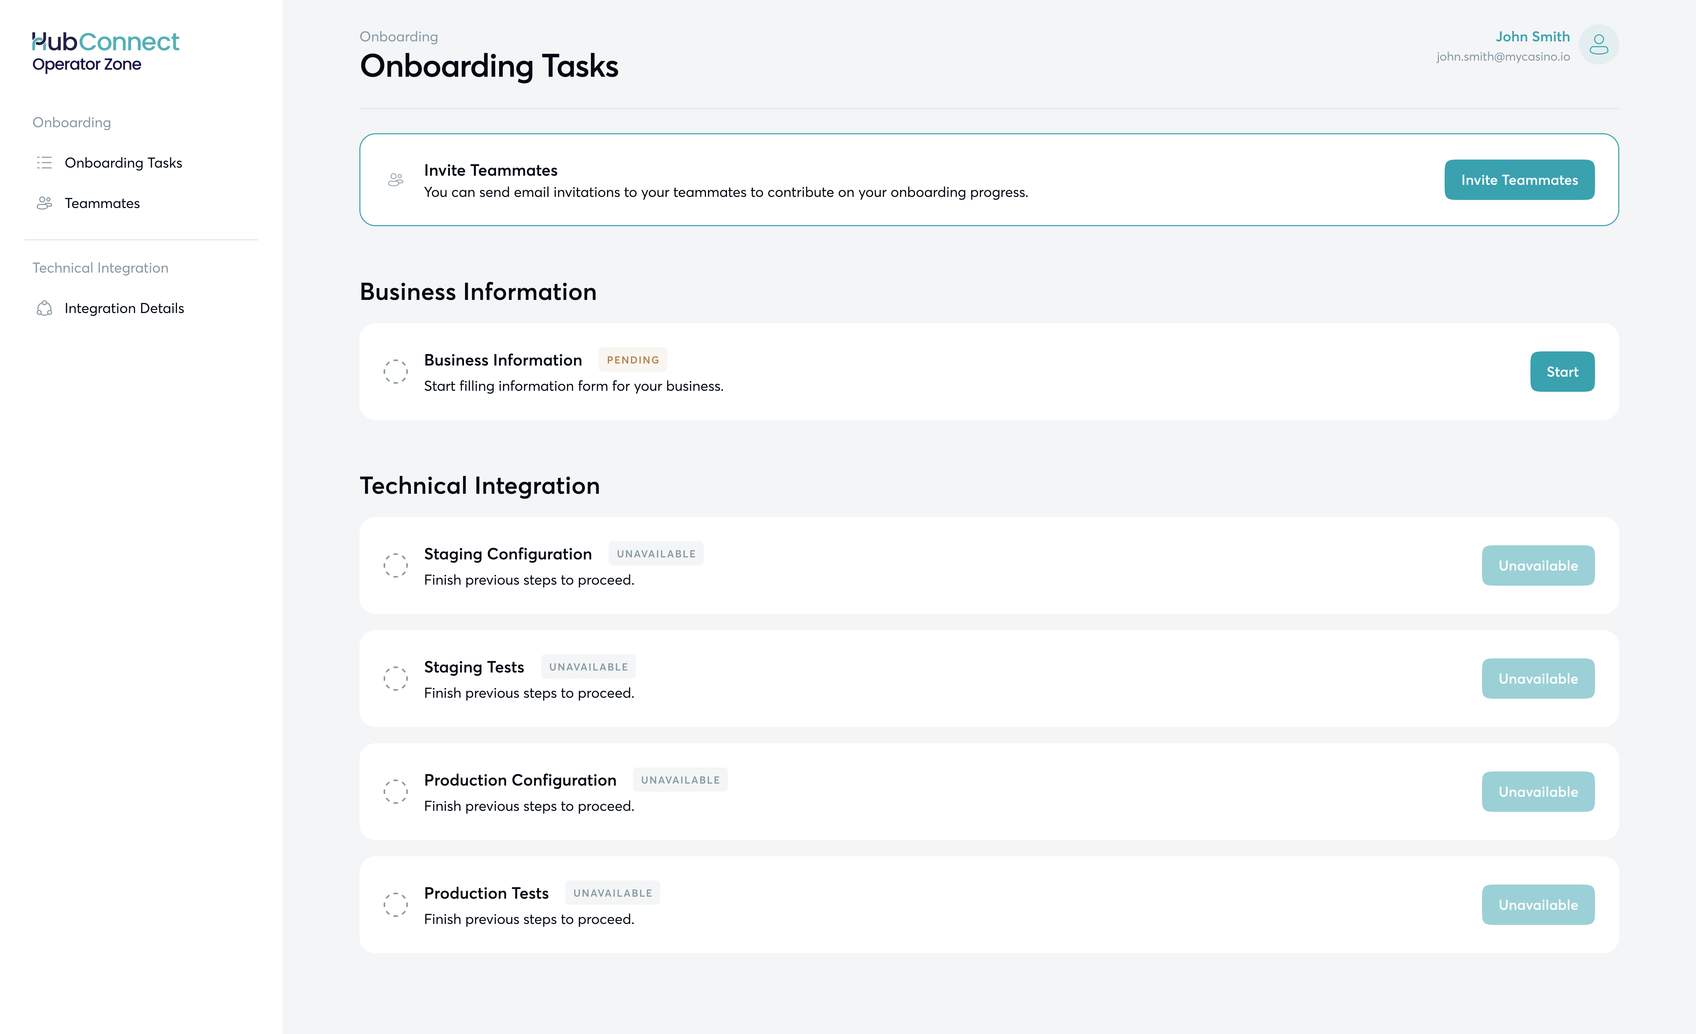Click the Business Information dashed status circle

click(x=396, y=372)
